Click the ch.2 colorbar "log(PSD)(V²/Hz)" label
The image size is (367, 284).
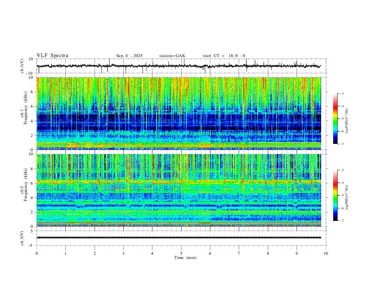(347, 197)
